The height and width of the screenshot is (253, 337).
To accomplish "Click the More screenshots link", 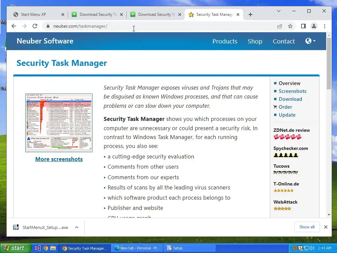I will point(59,159).
